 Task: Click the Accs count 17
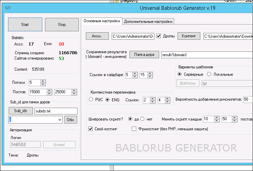point(31,44)
